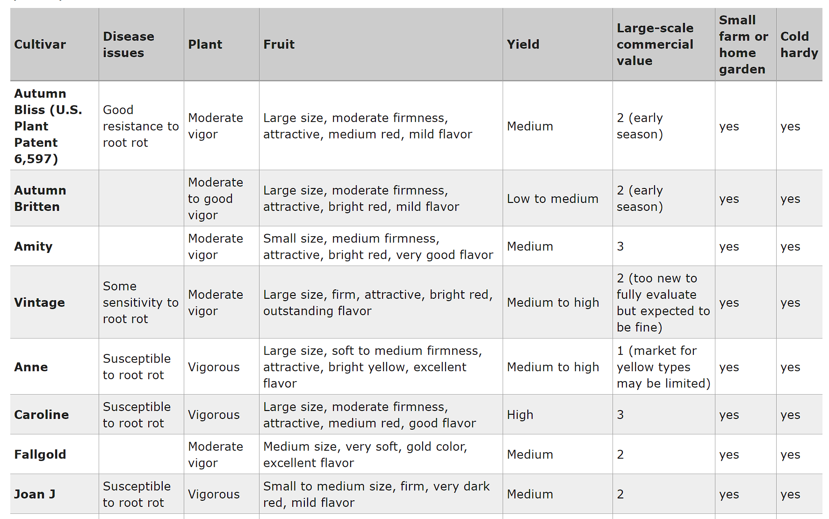Select the Large-scale commercial value header
829x519 pixels.
[x=655, y=44]
